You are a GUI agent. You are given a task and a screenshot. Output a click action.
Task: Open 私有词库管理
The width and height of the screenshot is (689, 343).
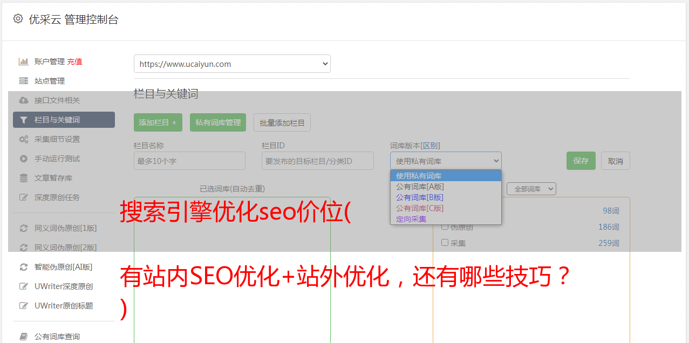[x=218, y=122]
